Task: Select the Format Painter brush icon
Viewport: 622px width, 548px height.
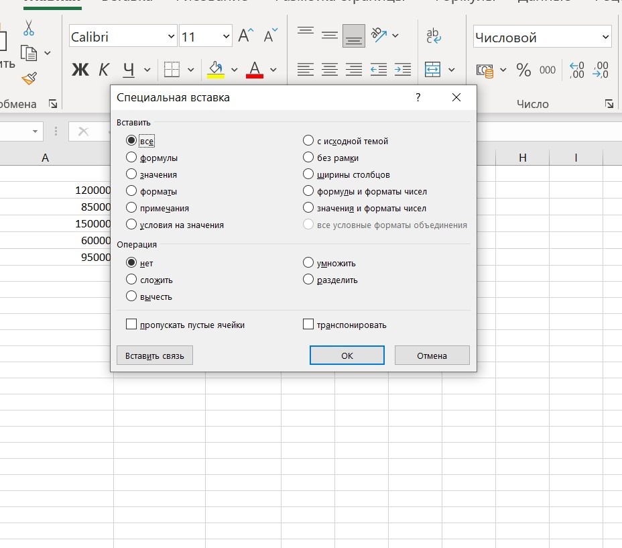Action: [x=29, y=78]
